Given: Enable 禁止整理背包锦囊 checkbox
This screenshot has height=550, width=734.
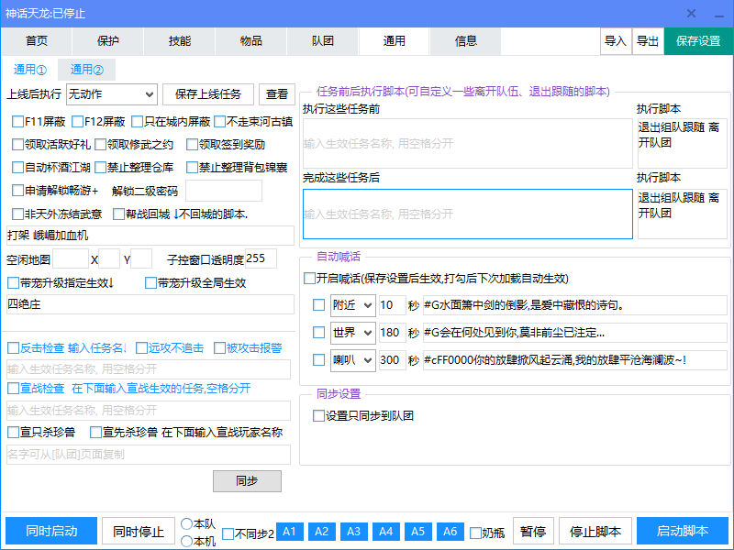Looking at the screenshot, I should click(x=192, y=168).
